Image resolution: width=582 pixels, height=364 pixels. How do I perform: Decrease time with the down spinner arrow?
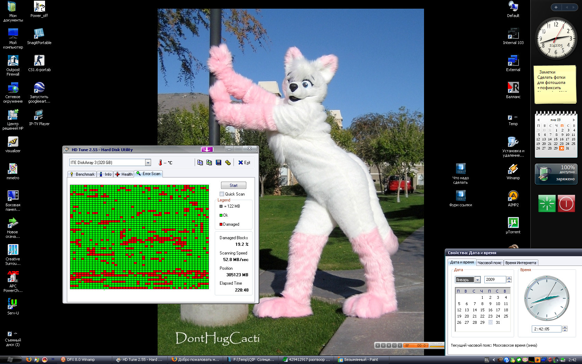[x=565, y=330]
